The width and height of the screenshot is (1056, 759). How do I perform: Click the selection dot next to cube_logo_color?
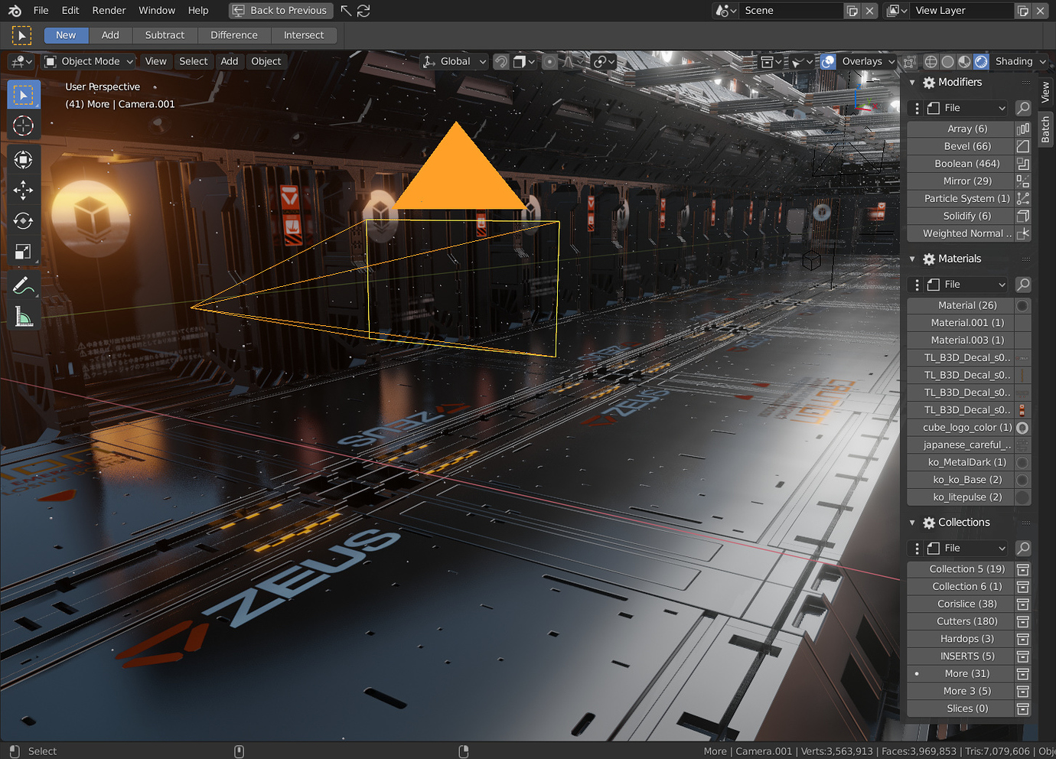point(1022,428)
